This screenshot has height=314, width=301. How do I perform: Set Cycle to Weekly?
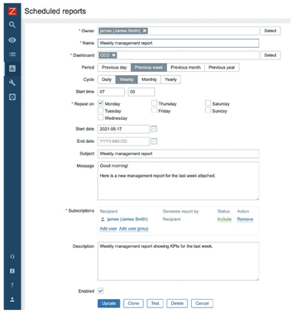(127, 79)
